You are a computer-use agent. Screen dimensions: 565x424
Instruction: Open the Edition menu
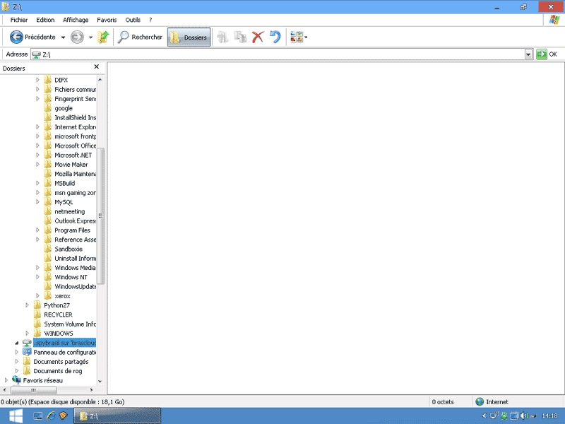pyautogui.click(x=45, y=20)
